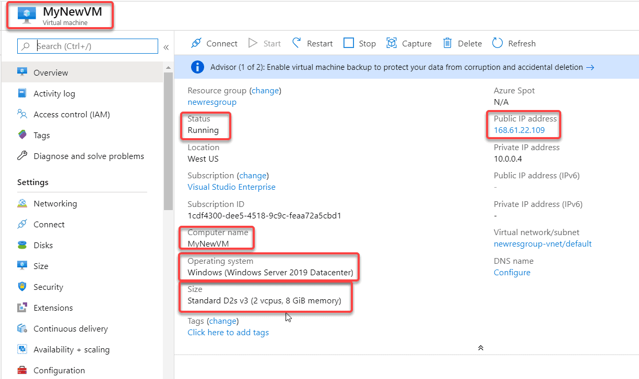Click the Extensions sidebar icon
639x379 pixels.
point(23,308)
